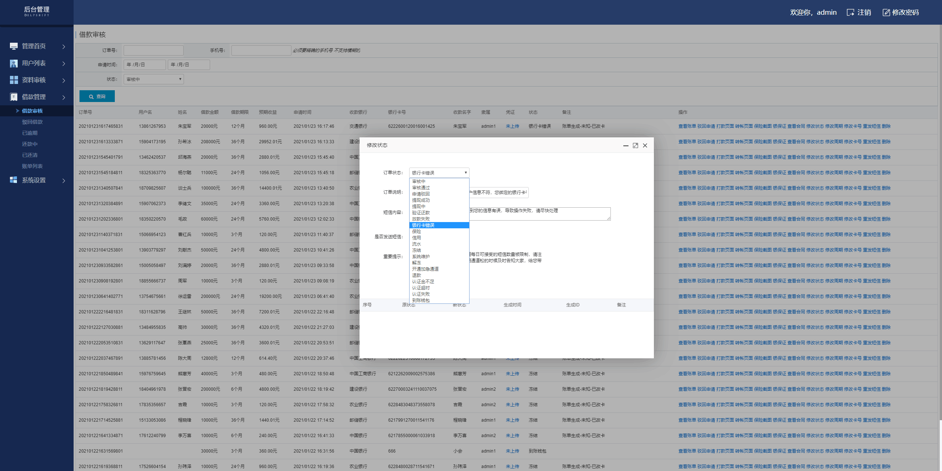Screen dimensions: 942x471
Task: Click the 借款管理 bookmark icon
Action: coord(14,97)
